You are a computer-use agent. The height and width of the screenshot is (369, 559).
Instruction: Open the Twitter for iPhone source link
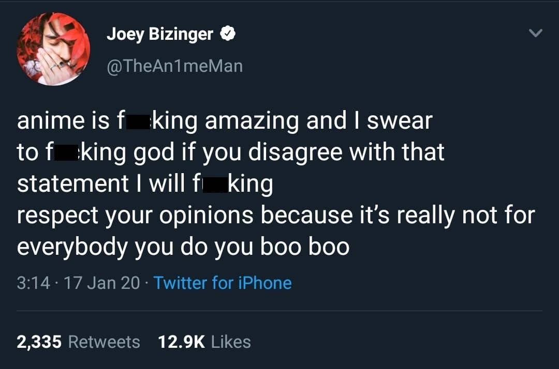[223, 283]
